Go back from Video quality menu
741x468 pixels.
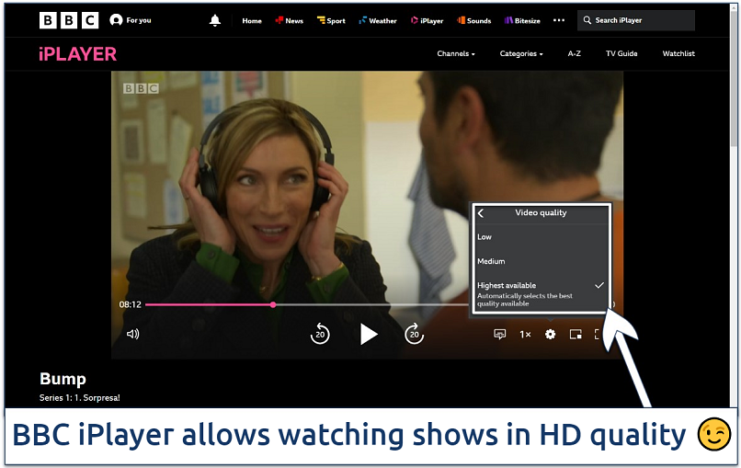point(481,213)
